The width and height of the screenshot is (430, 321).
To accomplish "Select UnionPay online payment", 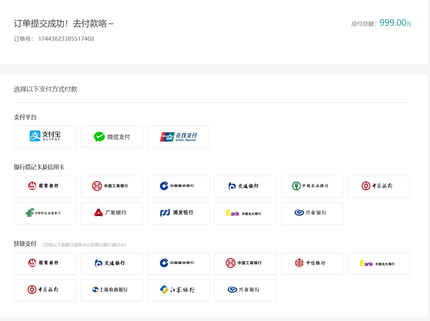I will [178, 136].
